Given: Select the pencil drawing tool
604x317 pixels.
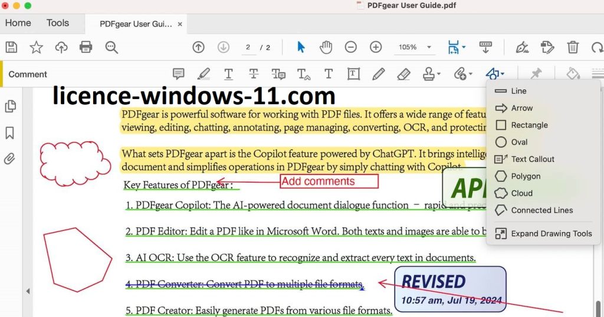Looking at the screenshot, I should pos(379,74).
